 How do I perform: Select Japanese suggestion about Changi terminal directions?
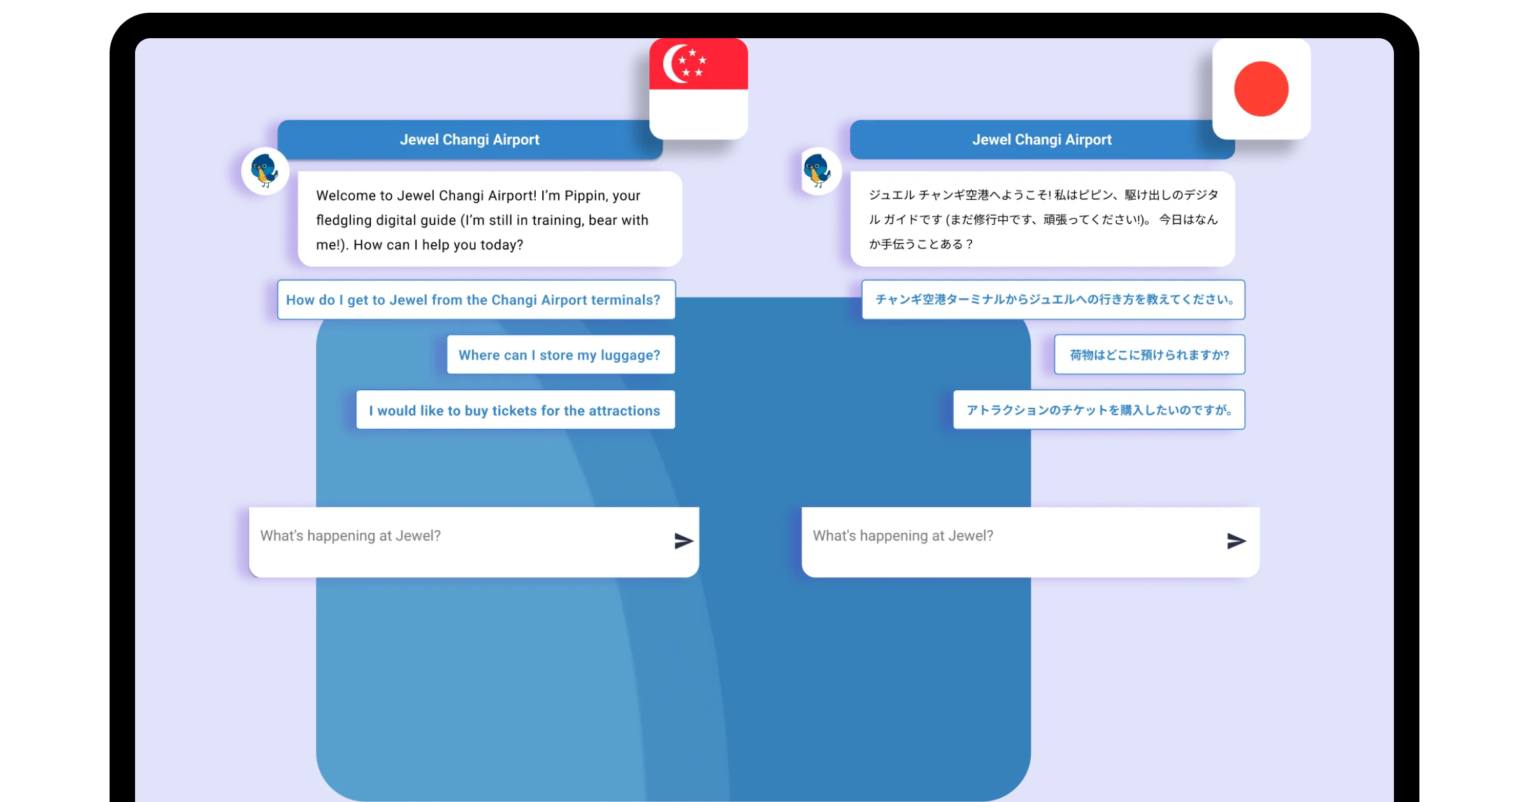1053,300
